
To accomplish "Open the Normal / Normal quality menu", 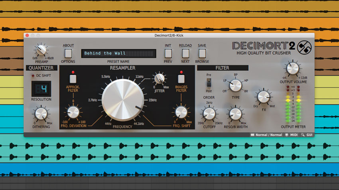I will click(x=266, y=135).
